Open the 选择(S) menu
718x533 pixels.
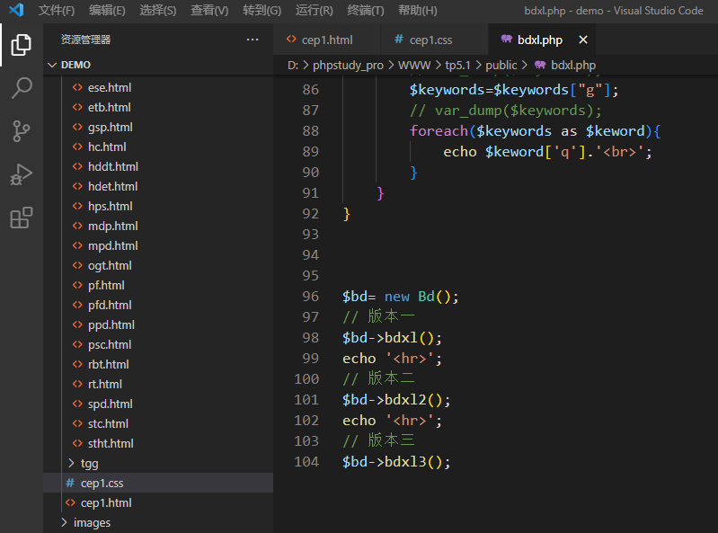click(x=158, y=10)
